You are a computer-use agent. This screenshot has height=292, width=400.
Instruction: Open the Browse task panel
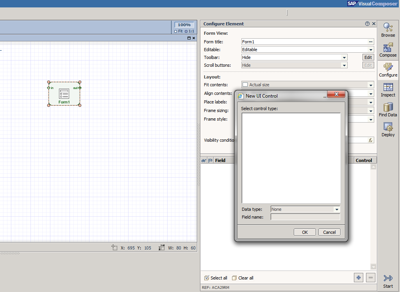click(x=388, y=30)
